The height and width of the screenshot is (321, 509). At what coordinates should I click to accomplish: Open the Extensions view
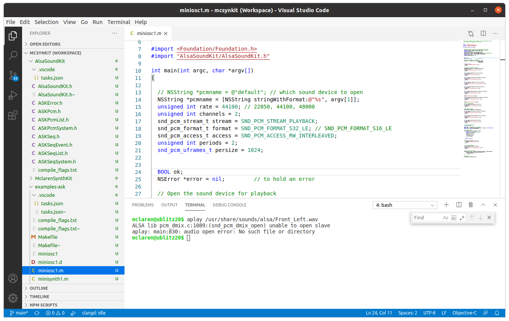pos(13,115)
